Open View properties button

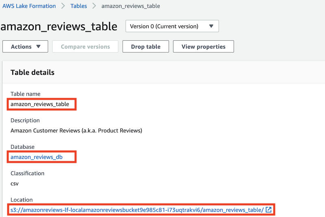[204, 46]
